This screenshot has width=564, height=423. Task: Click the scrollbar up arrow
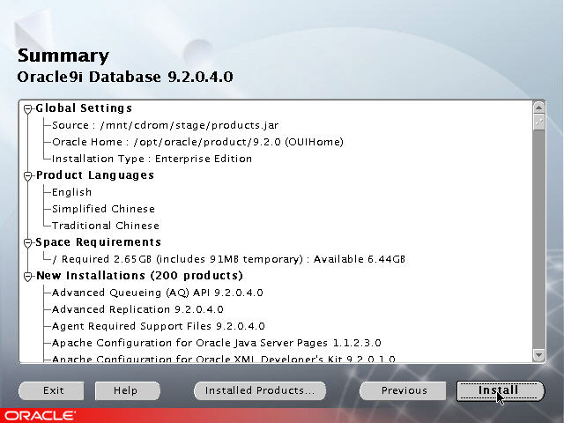[538, 108]
